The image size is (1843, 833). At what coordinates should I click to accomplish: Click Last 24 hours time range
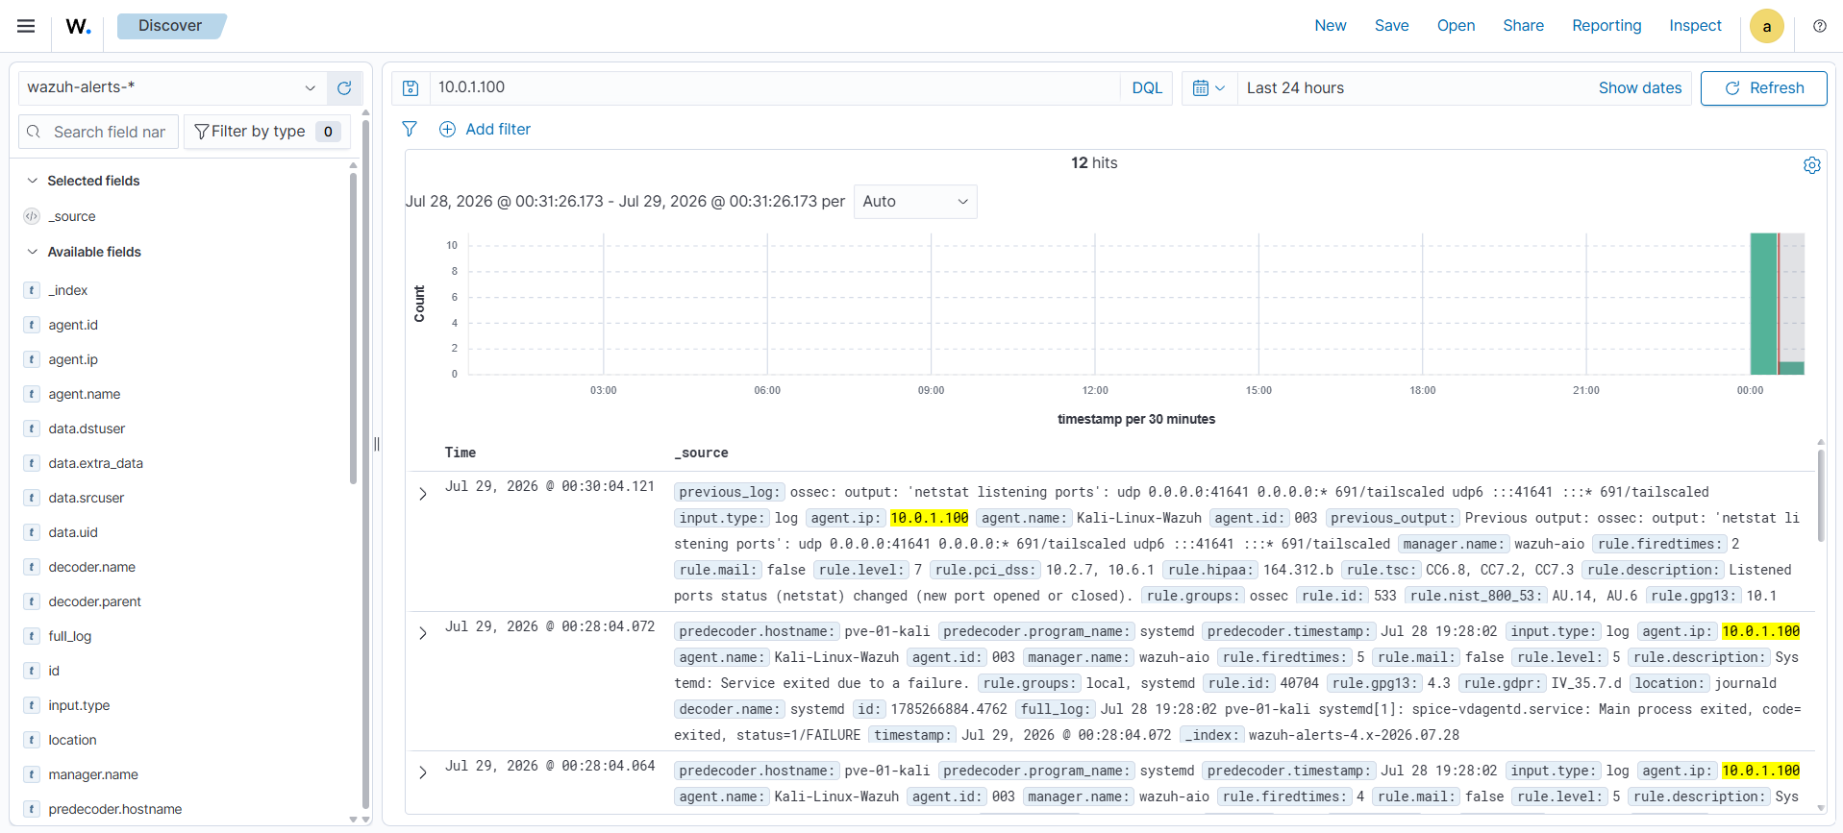(1295, 87)
